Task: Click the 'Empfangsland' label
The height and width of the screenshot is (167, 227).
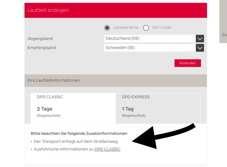Action: (41, 48)
